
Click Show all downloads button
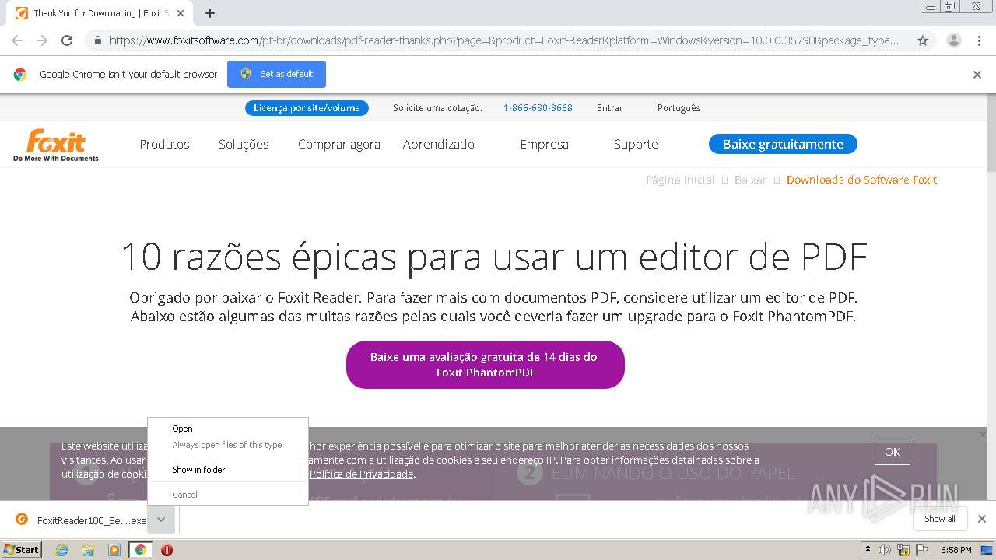(x=940, y=519)
